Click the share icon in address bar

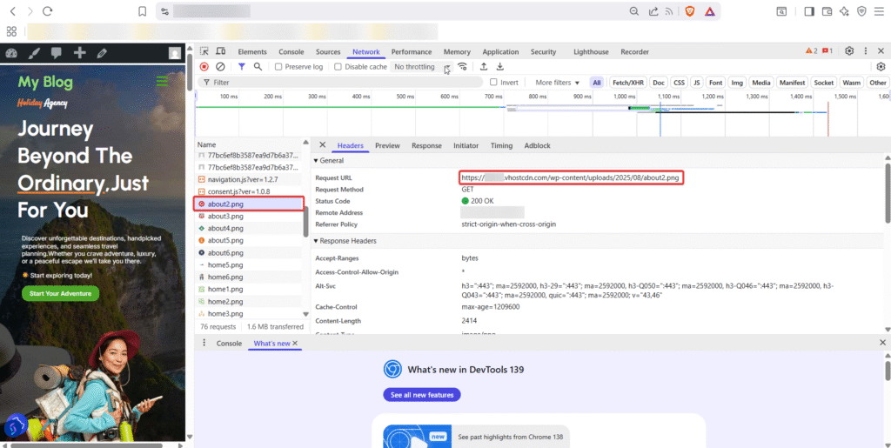[x=653, y=11]
